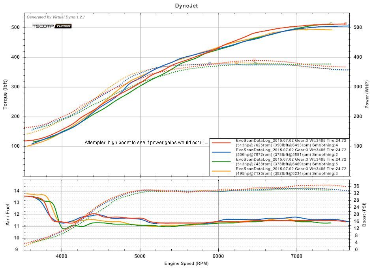Click the red legend line swatch
The height and width of the screenshot is (269, 373).
[221, 142]
